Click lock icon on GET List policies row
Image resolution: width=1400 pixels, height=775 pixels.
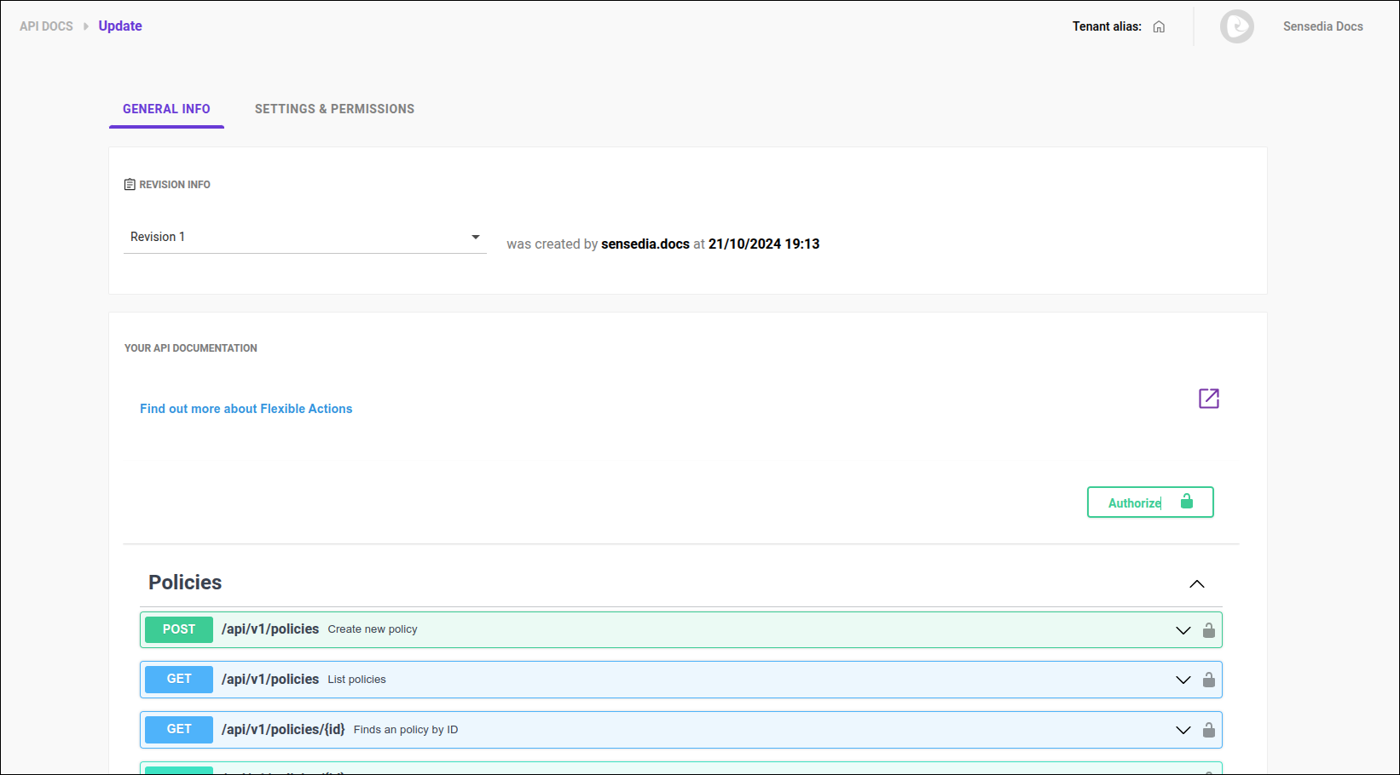(1208, 680)
